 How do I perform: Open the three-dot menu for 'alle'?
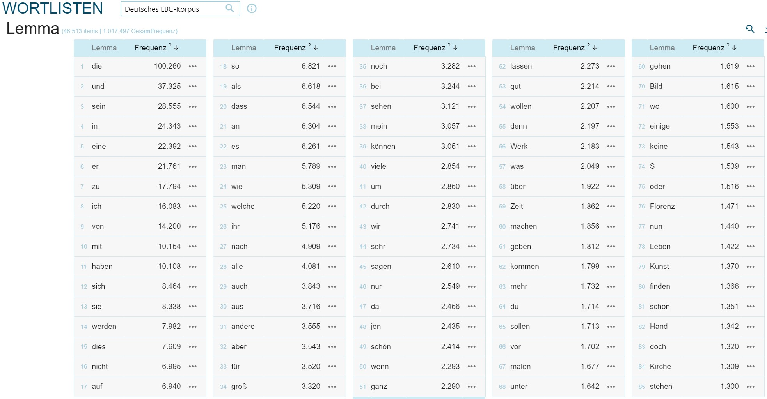click(332, 267)
